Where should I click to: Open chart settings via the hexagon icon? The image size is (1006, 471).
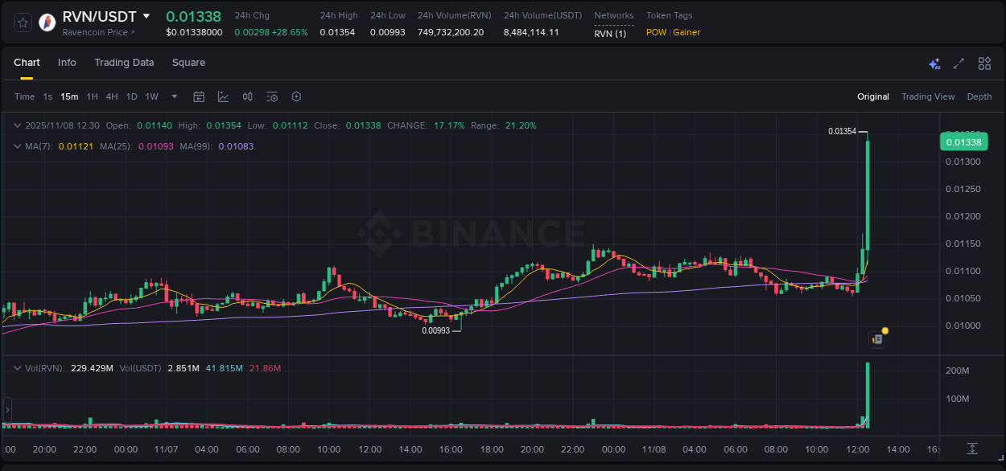[x=296, y=96]
